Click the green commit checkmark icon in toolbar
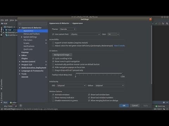Screen dimensions: 169x126 156,23
